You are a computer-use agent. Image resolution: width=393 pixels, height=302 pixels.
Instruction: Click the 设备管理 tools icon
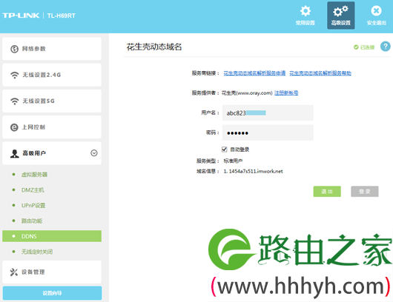point(14,272)
